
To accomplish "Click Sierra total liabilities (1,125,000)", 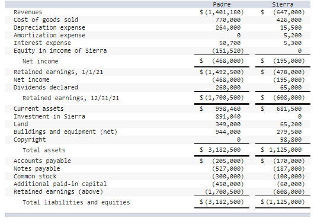I will pyautogui.click(x=283, y=202).
